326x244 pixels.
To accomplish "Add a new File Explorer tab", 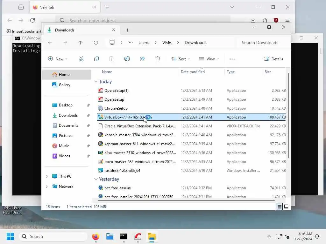I will [127, 30].
